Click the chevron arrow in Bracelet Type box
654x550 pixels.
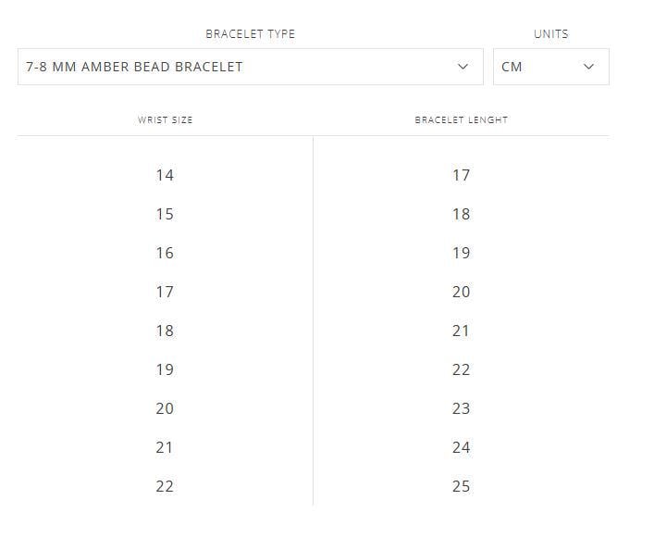tap(463, 67)
